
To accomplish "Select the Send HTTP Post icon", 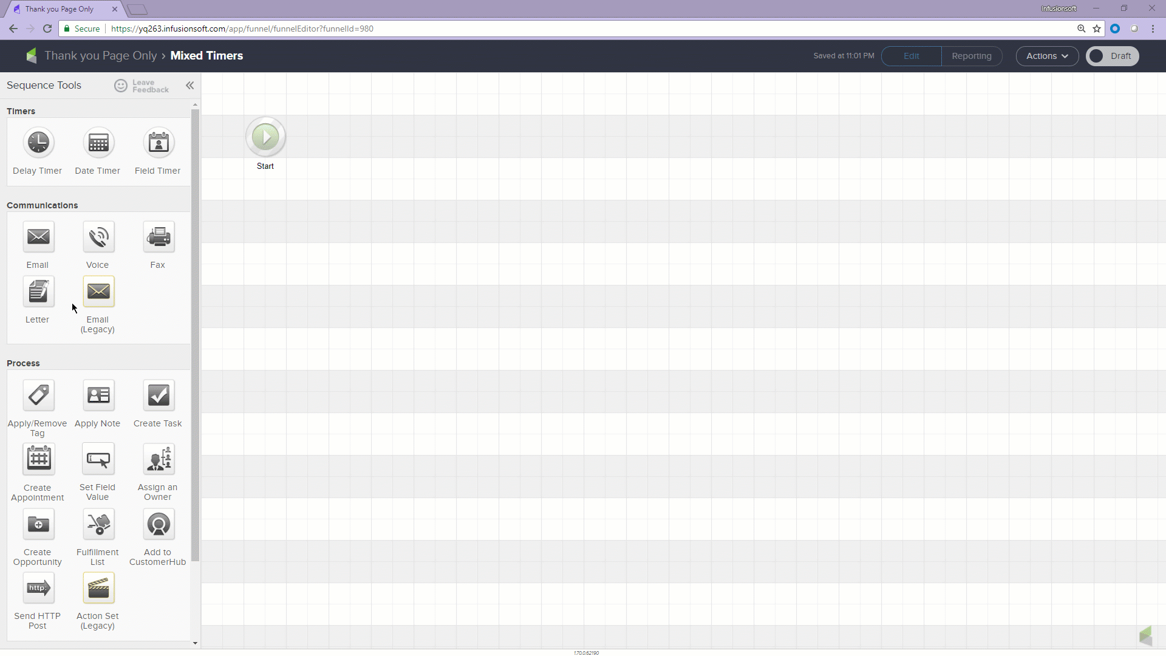I will click(x=38, y=588).
